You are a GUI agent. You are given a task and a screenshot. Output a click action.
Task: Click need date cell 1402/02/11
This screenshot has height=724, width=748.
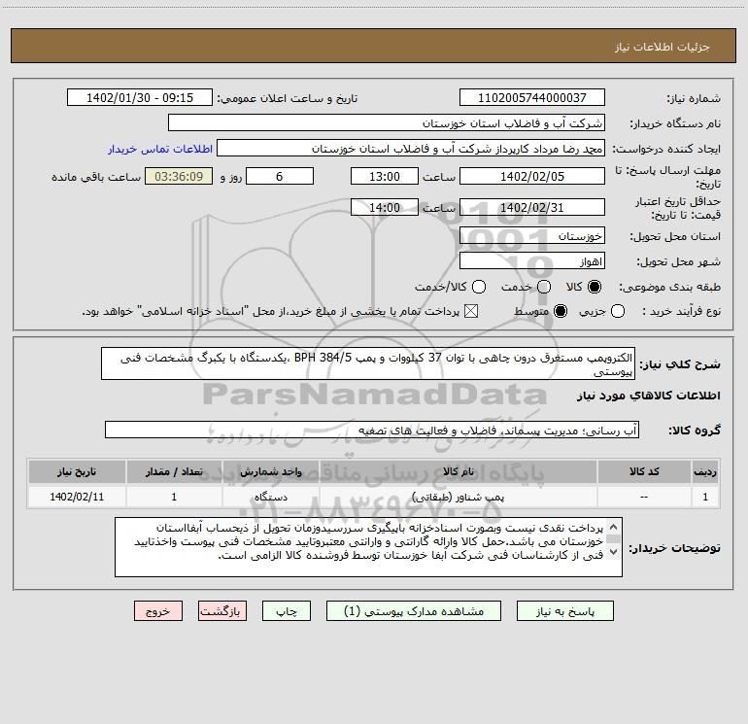[77, 497]
